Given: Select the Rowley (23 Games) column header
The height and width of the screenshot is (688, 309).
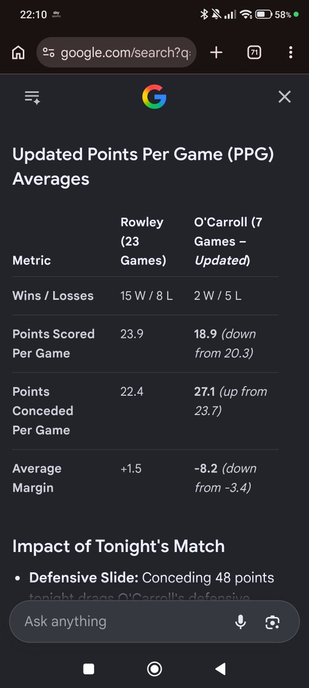Looking at the screenshot, I should 143,241.
